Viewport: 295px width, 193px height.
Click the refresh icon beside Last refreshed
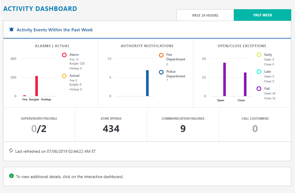(x=11, y=151)
